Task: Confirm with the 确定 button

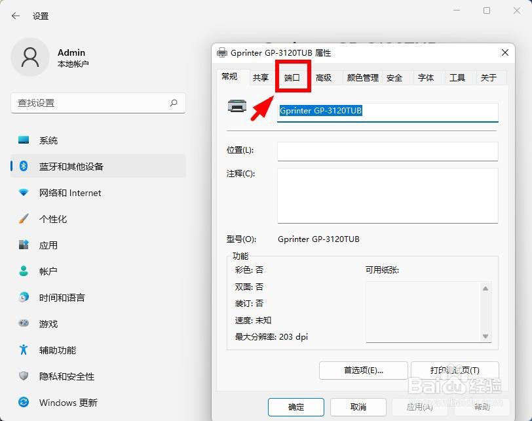Action: click(x=296, y=407)
